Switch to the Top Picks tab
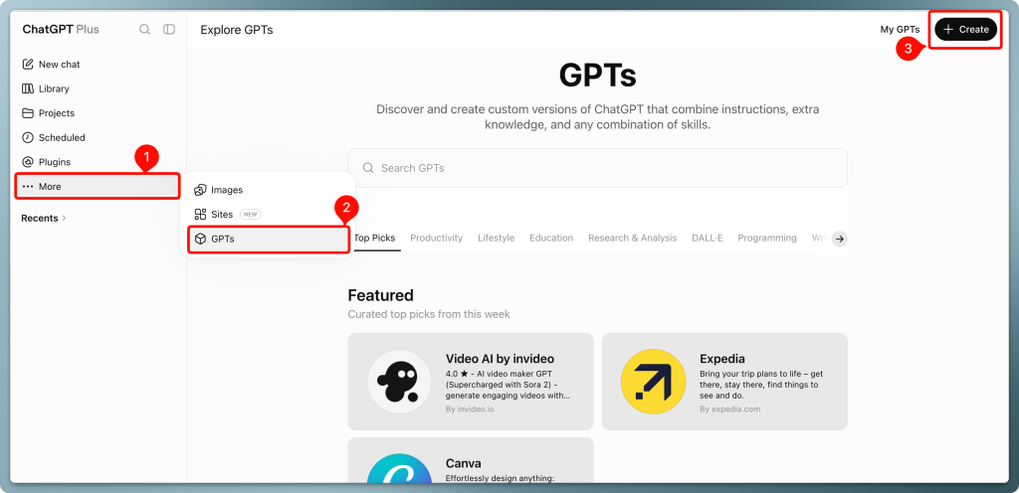This screenshot has width=1019, height=493. point(374,239)
